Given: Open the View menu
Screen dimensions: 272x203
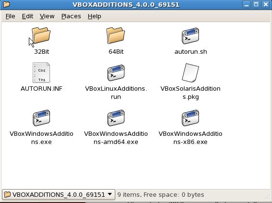Looking at the screenshot, I should click(x=47, y=16).
